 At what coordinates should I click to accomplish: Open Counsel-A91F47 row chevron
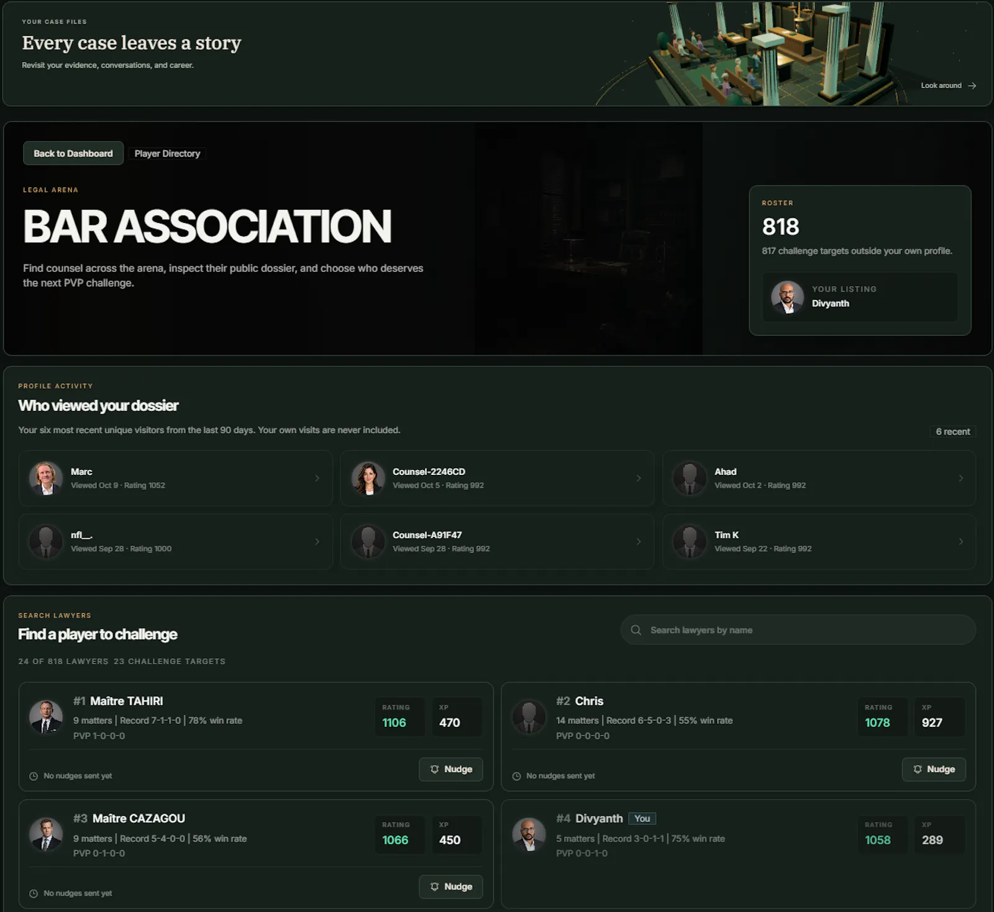click(x=639, y=541)
